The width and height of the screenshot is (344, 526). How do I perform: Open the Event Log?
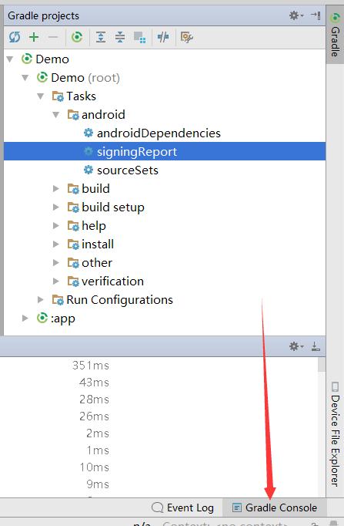click(x=182, y=508)
